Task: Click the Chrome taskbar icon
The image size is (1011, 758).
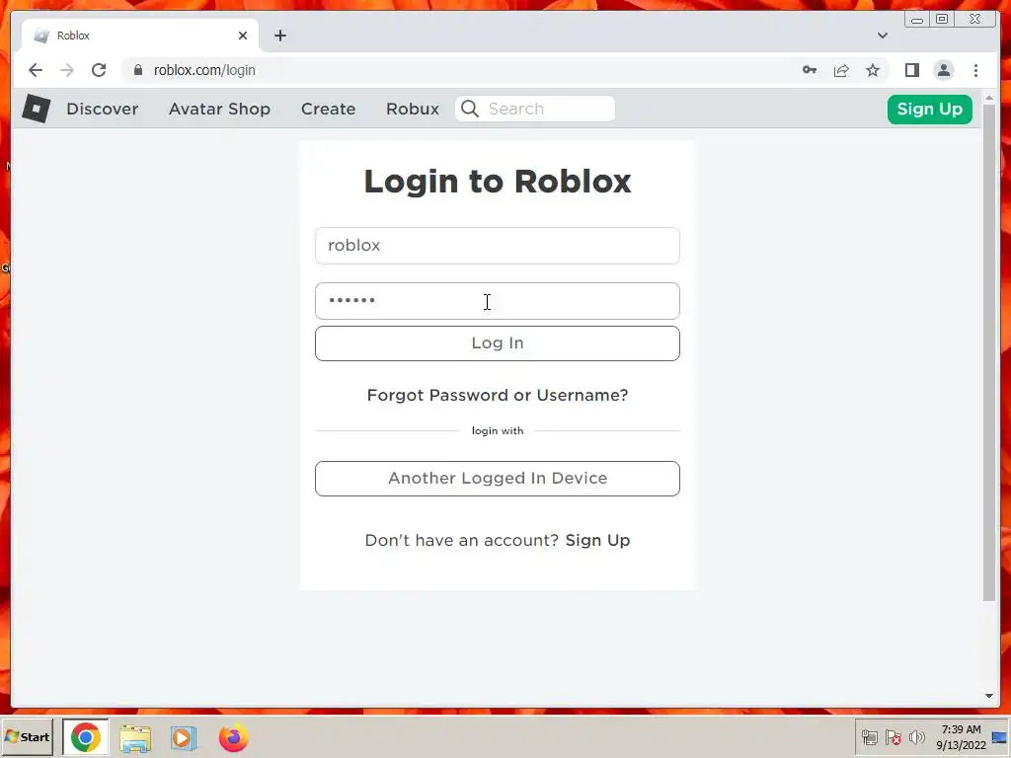Action: (86, 736)
